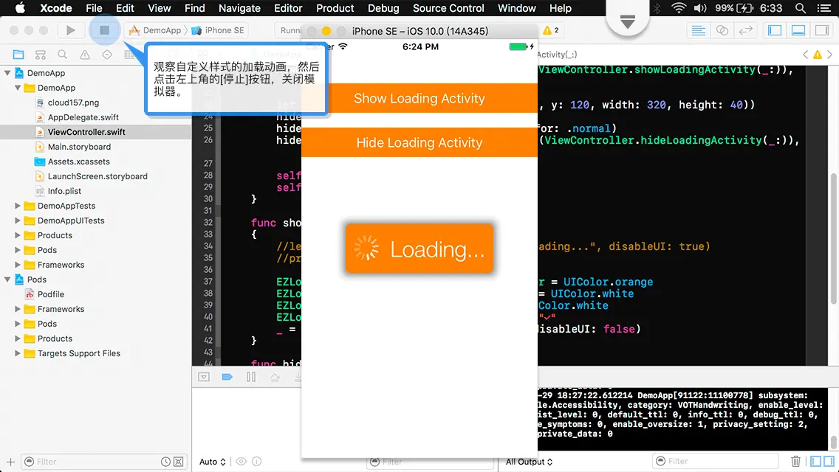Click the code editor vertical scrollbar
The image size is (839, 472).
click(x=834, y=240)
